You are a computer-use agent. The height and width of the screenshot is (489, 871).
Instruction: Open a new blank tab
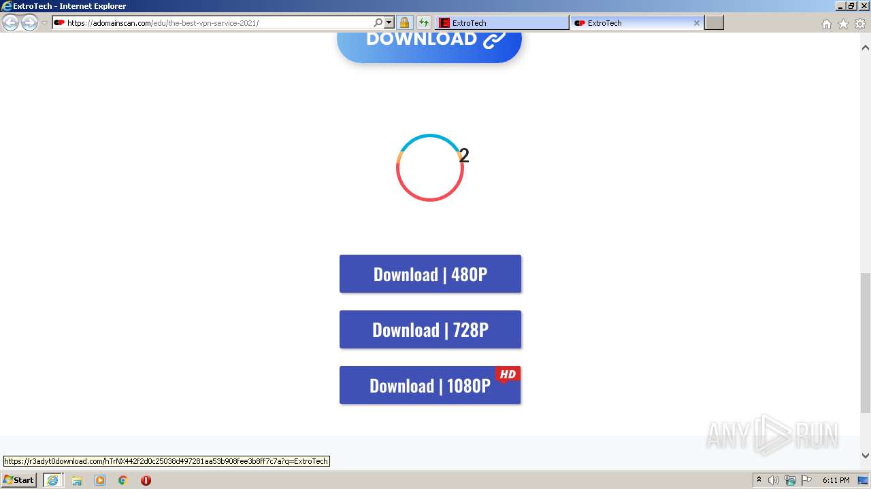click(714, 23)
